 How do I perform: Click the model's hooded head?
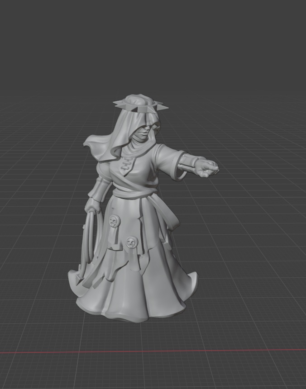(136, 121)
